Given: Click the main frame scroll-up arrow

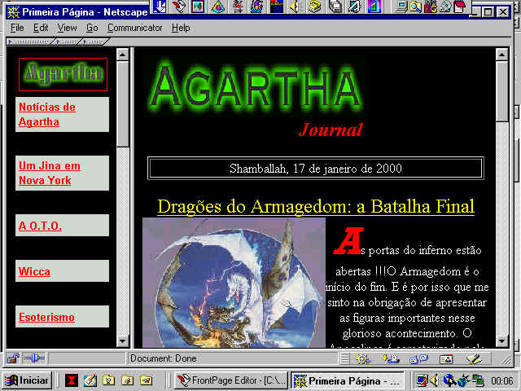Looking at the screenshot, I should click(x=501, y=55).
